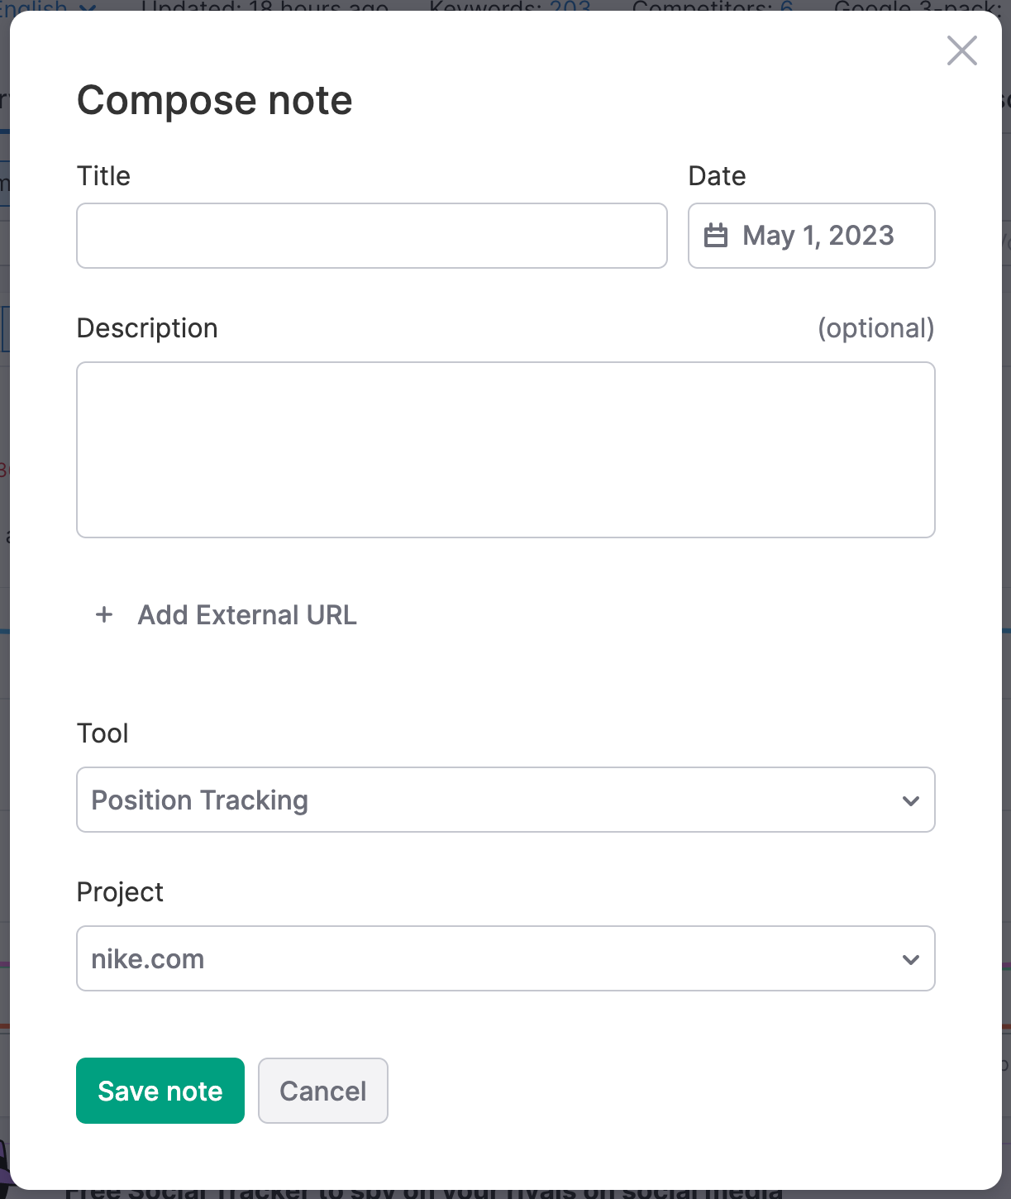Open the English language dropdown in the toolbar
Viewport: 1011px width, 1199px height.
click(50, 7)
